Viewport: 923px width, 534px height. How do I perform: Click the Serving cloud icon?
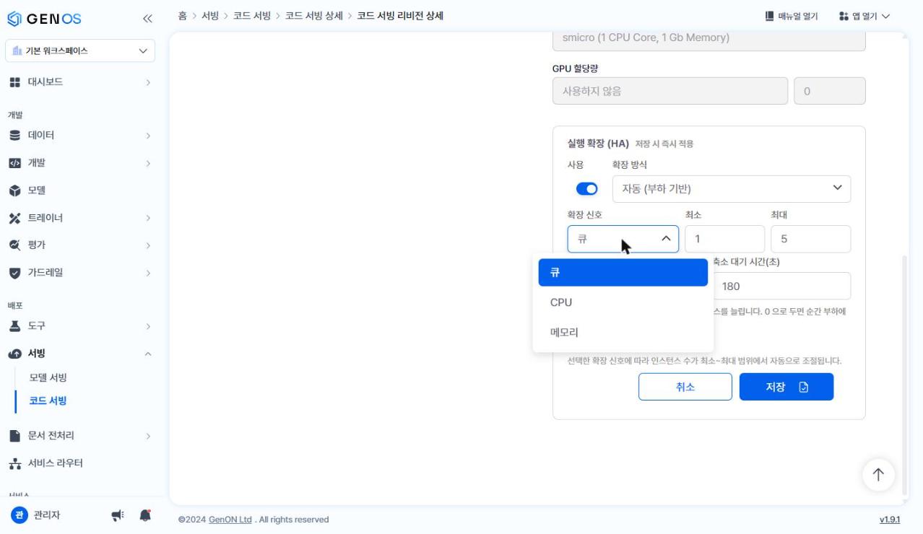tap(14, 354)
